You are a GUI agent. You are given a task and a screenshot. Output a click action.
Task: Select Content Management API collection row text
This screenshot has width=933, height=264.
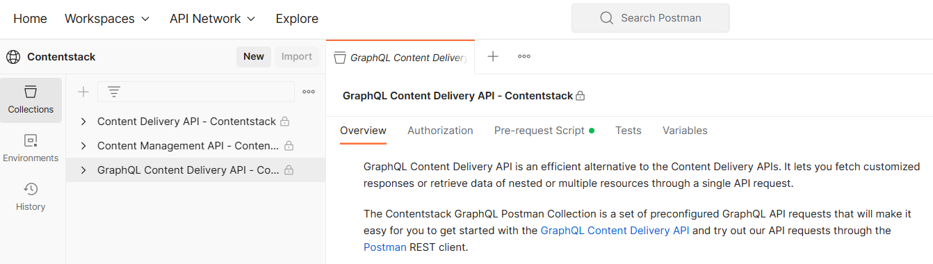click(x=188, y=146)
